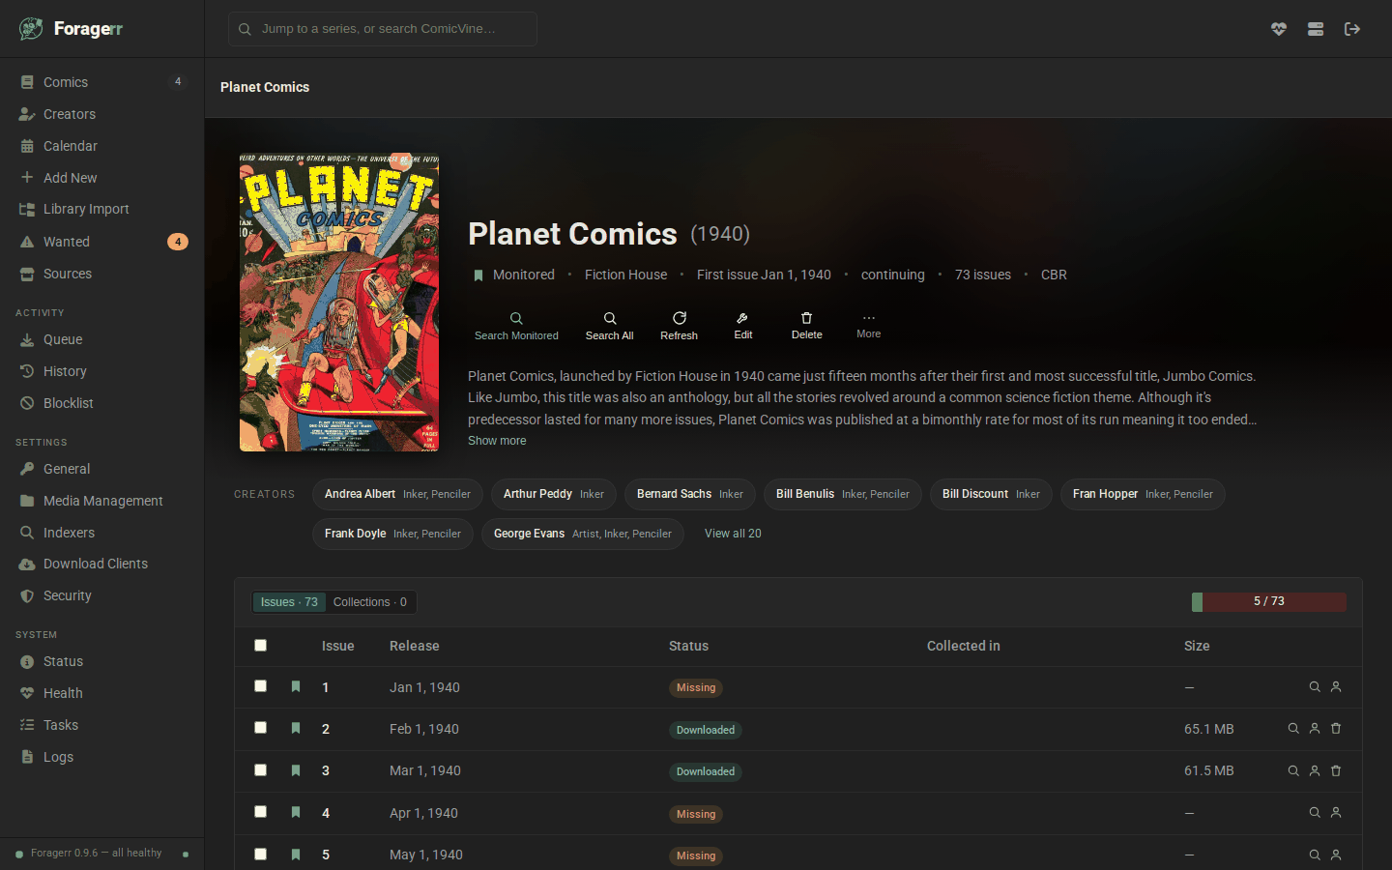The image size is (1392, 870).
Task: Click Security shield icon
Action: 27,595
